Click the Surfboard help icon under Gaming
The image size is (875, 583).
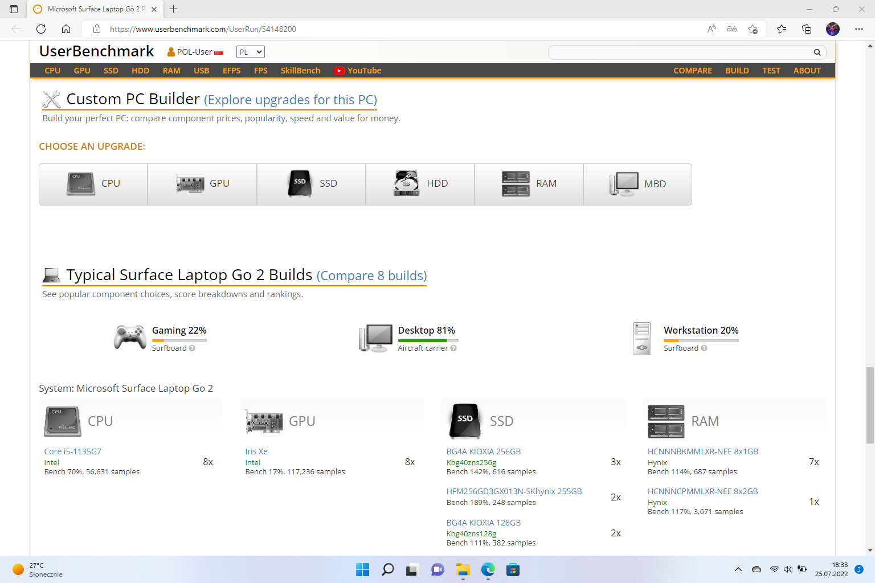(x=192, y=348)
